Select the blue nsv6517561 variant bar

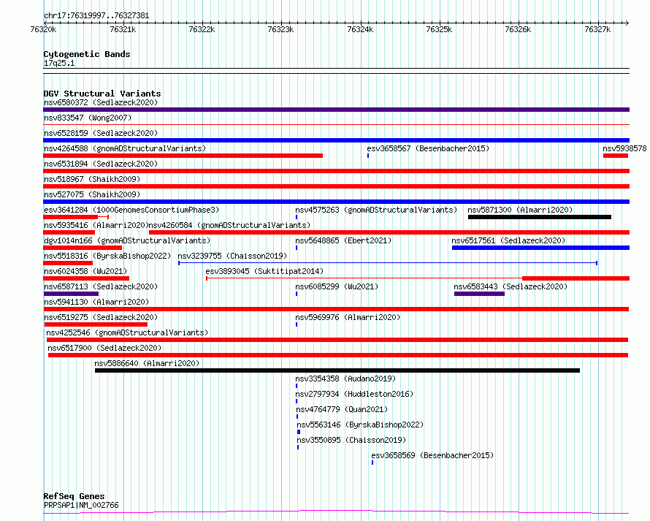coord(540,248)
